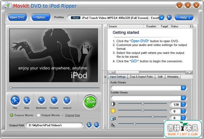Screen dimensions: 204x139
Task: Click the Open DVD button
Action: pos(17,17)
